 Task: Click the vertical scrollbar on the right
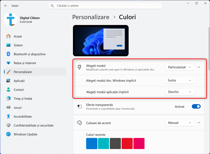[x=209, y=48]
